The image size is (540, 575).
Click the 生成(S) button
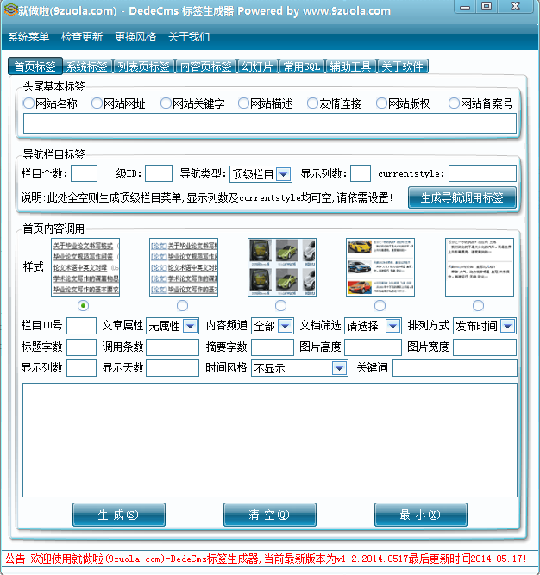(x=119, y=515)
